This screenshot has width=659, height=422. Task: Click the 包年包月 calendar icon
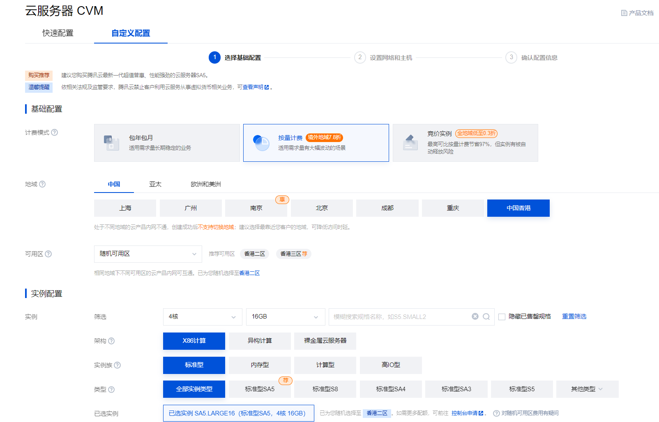111,143
